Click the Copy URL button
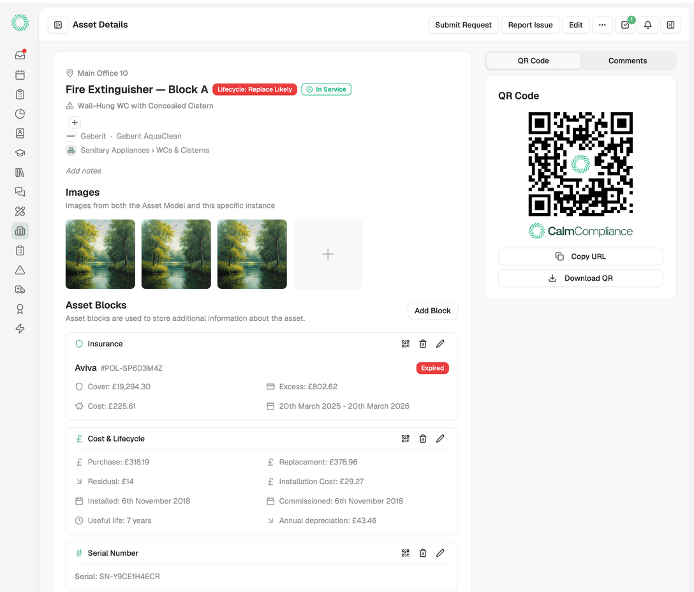Image resolution: width=694 pixels, height=592 pixels. [x=580, y=256]
